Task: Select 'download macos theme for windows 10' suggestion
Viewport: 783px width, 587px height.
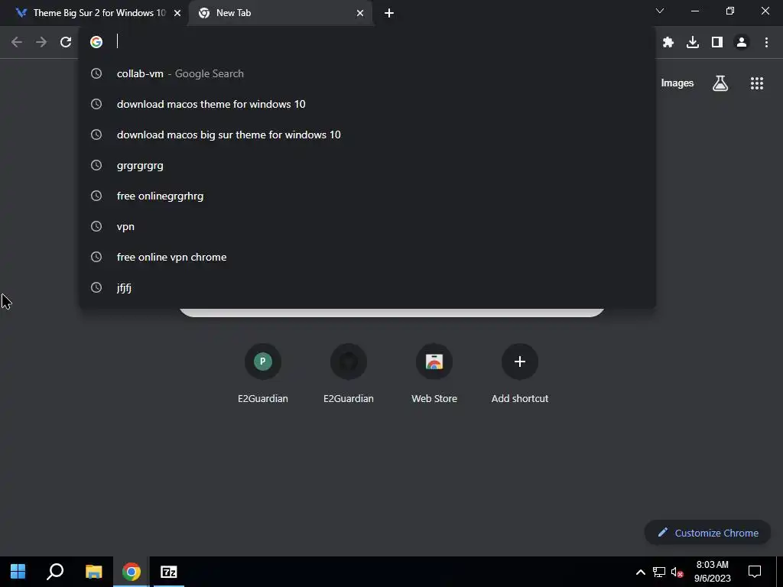Action: (367, 104)
